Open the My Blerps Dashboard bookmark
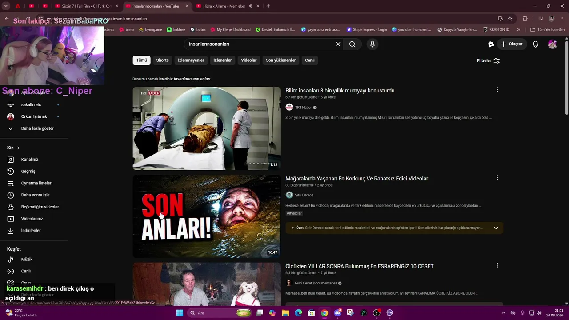The height and width of the screenshot is (320, 569). point(230,30)
